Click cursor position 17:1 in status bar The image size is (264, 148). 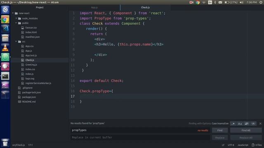click(x=31, y=145)
